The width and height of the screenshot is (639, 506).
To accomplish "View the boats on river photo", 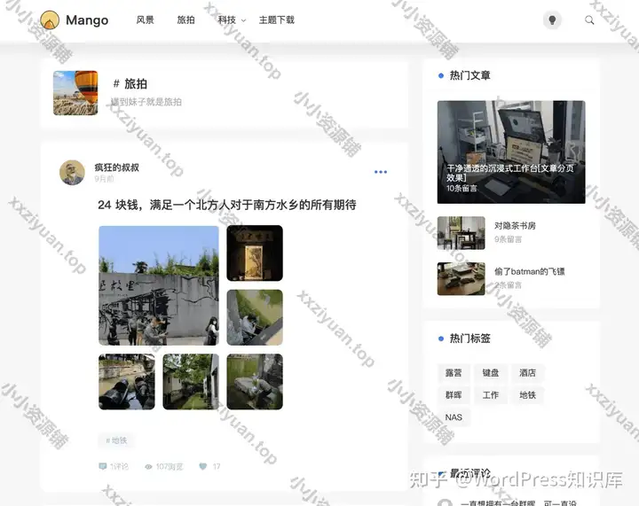I will click(127, 382).
